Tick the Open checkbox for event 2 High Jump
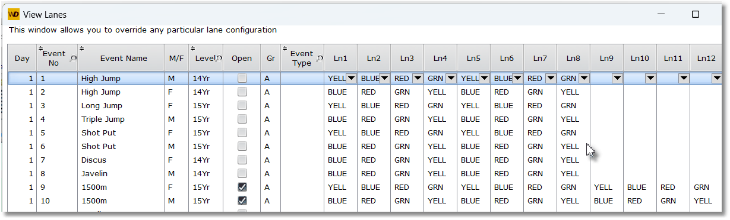 tap(242, 92)
